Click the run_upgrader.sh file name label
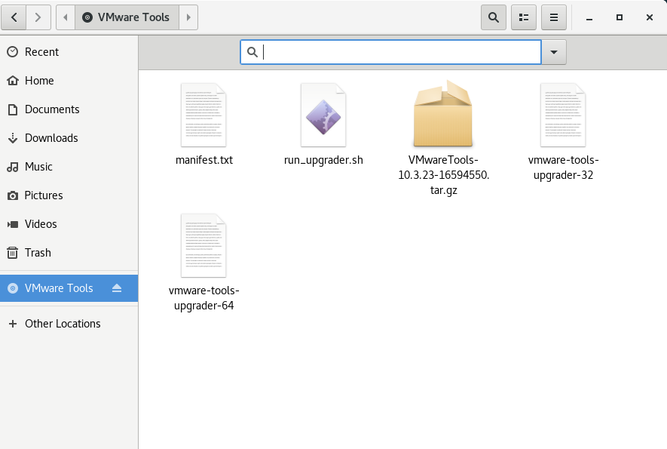 coord(323,160)
